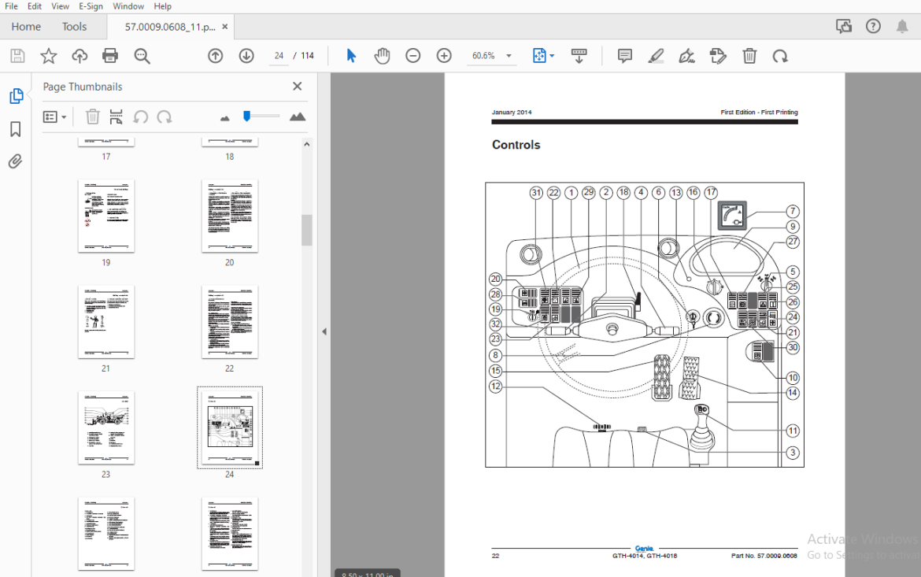
Task: Close the Page Thumbnails panel
Action: click(298, 87)
